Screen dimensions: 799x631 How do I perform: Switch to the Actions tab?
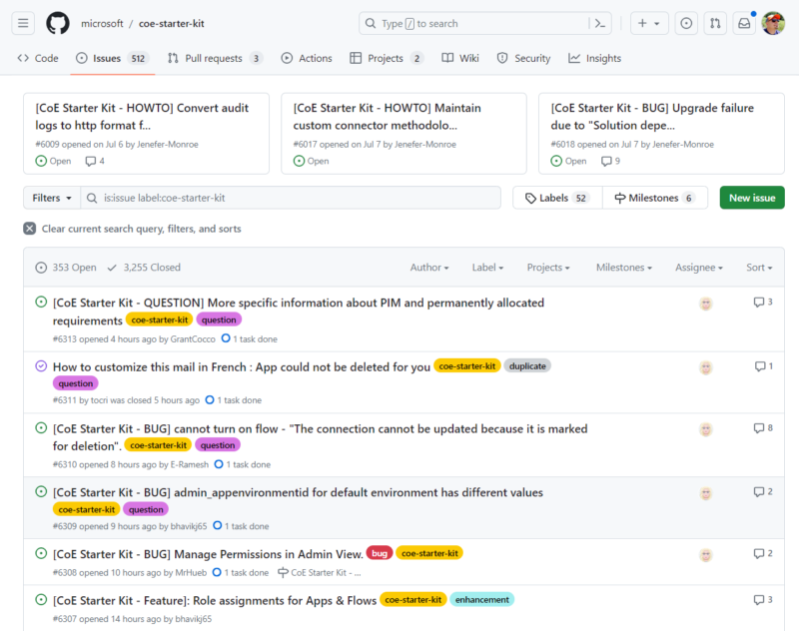pyautogui.click(x=307, y=58)
